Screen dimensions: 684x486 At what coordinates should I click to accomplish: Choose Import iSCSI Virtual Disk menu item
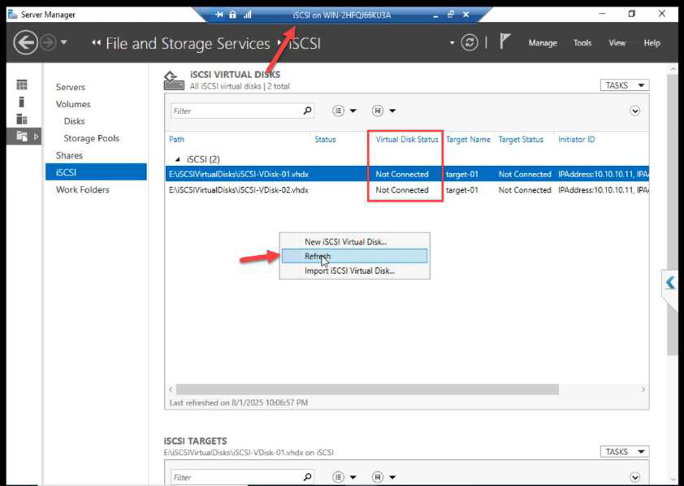(354, 271)
